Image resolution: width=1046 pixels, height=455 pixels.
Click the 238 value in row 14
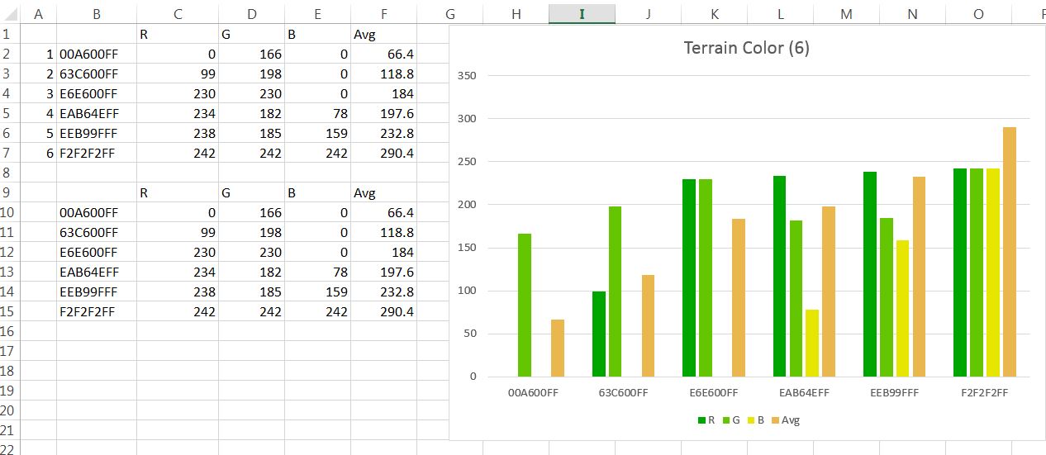click(178, 291)
